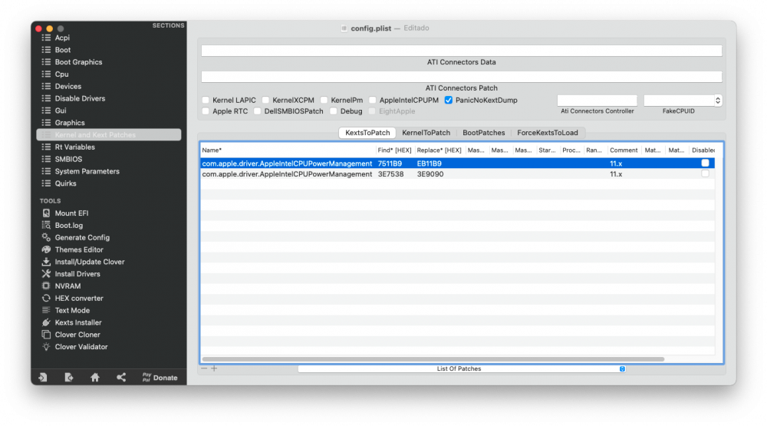
Task: Click the config.plist title document icon
Action: tap(344, 28)
